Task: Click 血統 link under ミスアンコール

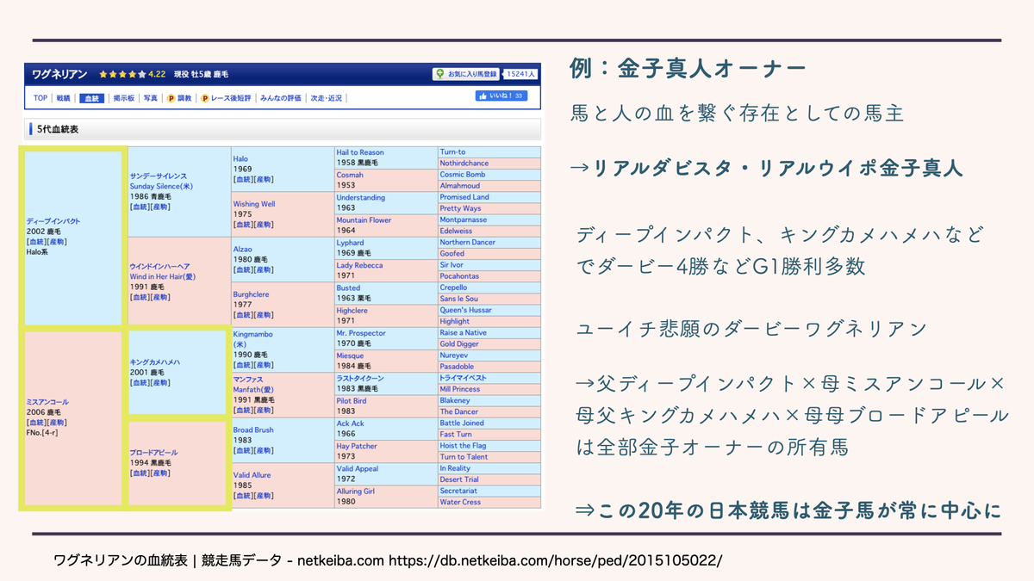Action: pyautogui.click(x=36, y=423)
